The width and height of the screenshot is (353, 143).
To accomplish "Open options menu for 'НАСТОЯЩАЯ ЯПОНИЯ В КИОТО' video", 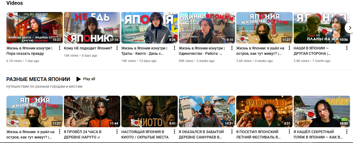I will (x=174, y=132).
